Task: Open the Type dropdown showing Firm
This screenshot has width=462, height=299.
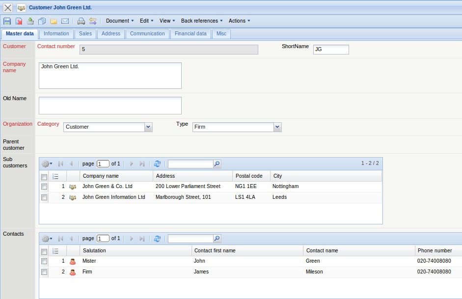Action: [277, 127]
